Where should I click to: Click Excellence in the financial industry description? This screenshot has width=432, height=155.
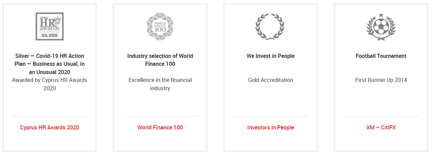click(x=160, y=84)
